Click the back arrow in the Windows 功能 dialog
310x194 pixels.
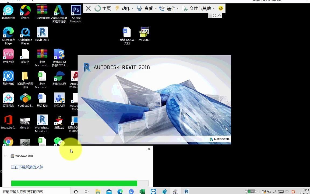(6, 156)
